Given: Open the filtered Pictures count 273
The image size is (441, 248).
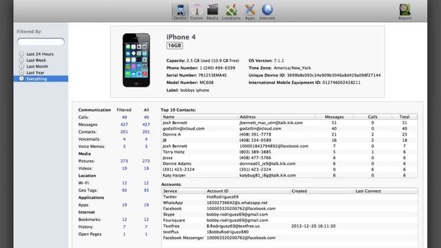Looking at the screenshot, I should coord(124,161).
